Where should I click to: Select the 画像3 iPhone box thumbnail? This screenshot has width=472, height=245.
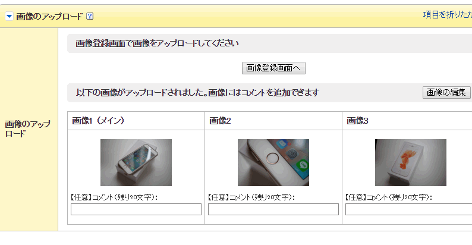coord(411,162)
